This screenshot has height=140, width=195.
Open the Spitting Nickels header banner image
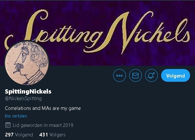point(97,33)
